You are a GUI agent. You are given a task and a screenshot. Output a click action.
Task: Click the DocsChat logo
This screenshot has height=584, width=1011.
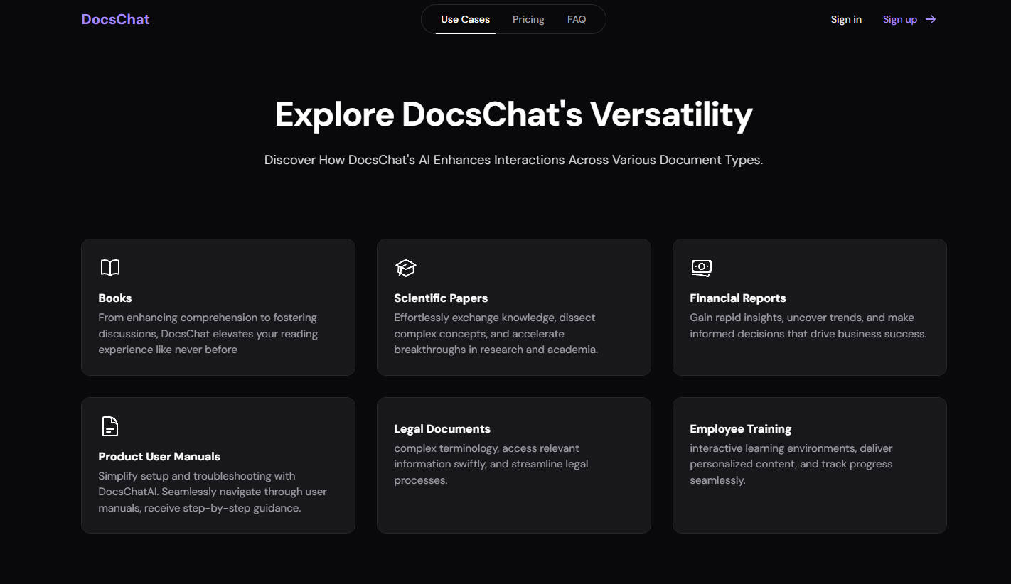pyautogui.click(x=115, y=19)
